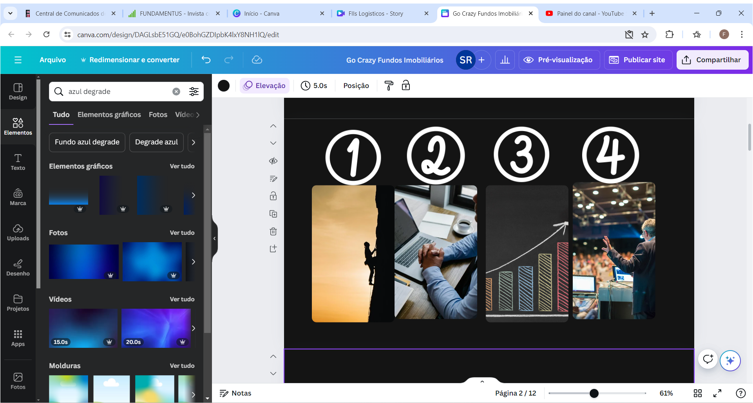Viewport: 753px width, 403px height.
Task: Open search filter settings icon
Action: [x=194, y=92]
